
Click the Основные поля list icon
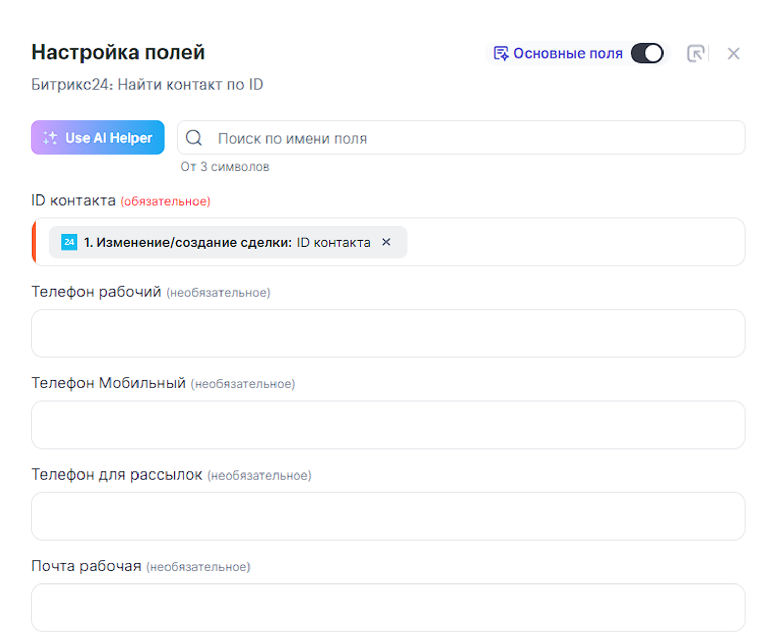coord(501,53)
